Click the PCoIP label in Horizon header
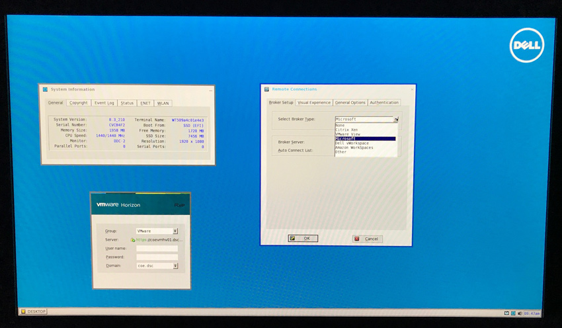 coord(179,206)
